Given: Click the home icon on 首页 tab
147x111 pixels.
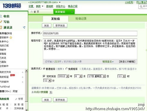Looking at the screenshot, I should (x=32, y=12).
